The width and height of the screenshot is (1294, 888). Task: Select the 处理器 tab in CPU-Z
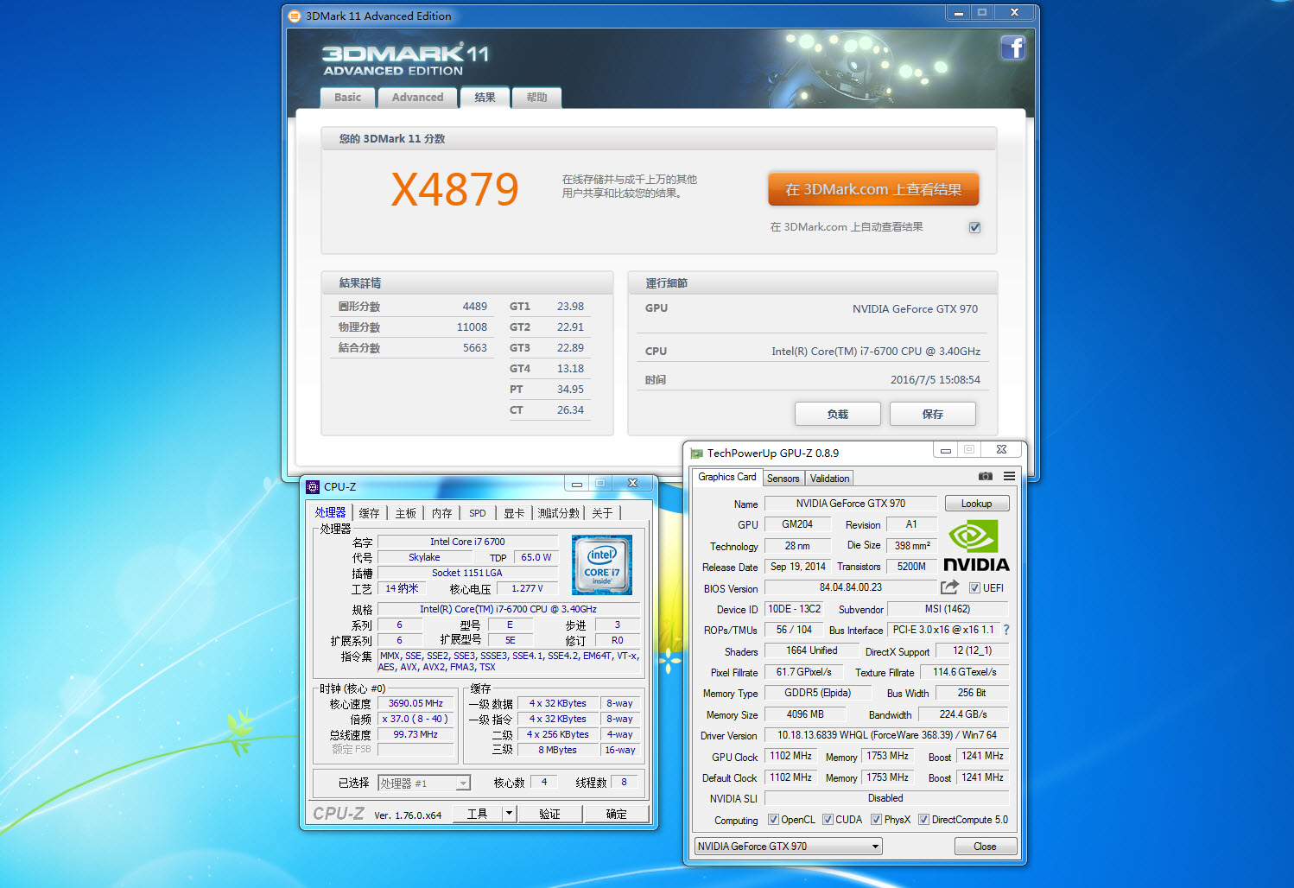click(330, 512)
